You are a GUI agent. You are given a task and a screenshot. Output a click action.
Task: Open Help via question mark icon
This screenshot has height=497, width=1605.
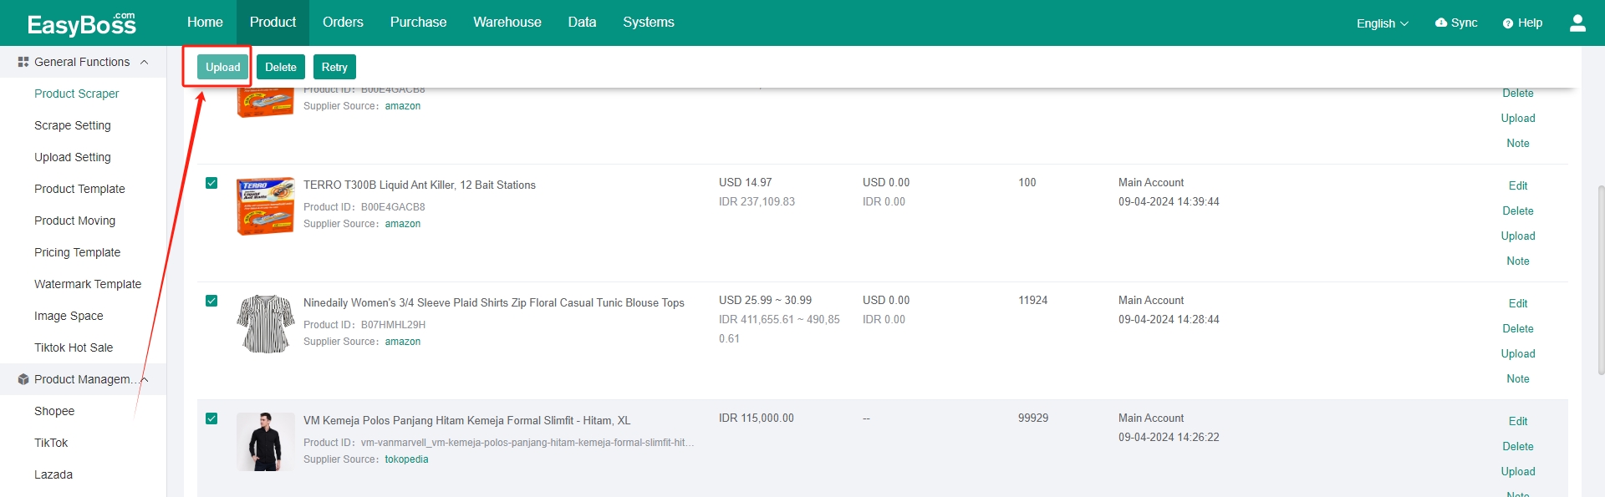[1508, 23]
